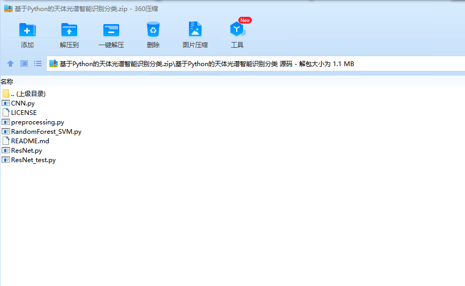The image size is (465, 286).
Task: Click the ResNet_test.py file icon
Action: coord(6,160)
